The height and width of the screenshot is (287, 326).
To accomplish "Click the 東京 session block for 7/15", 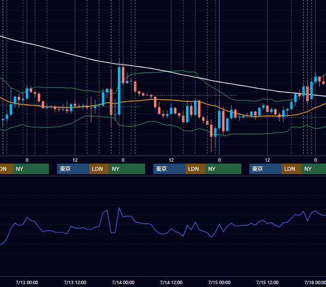I will [265, 169].
